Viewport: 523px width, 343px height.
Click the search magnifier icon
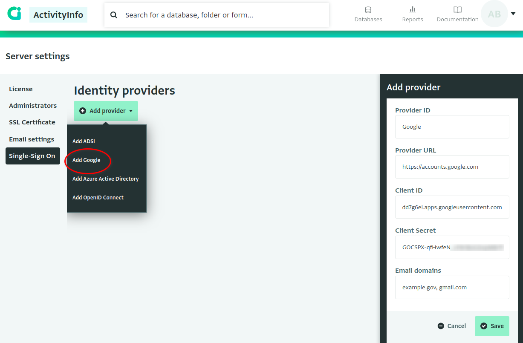point(114,15)
